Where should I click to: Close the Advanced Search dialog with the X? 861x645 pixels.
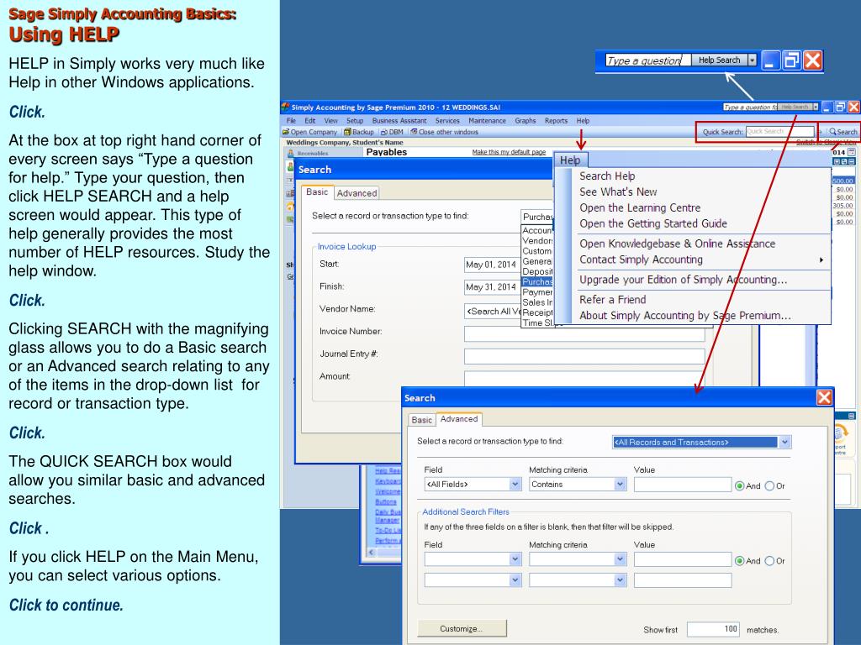824,397
